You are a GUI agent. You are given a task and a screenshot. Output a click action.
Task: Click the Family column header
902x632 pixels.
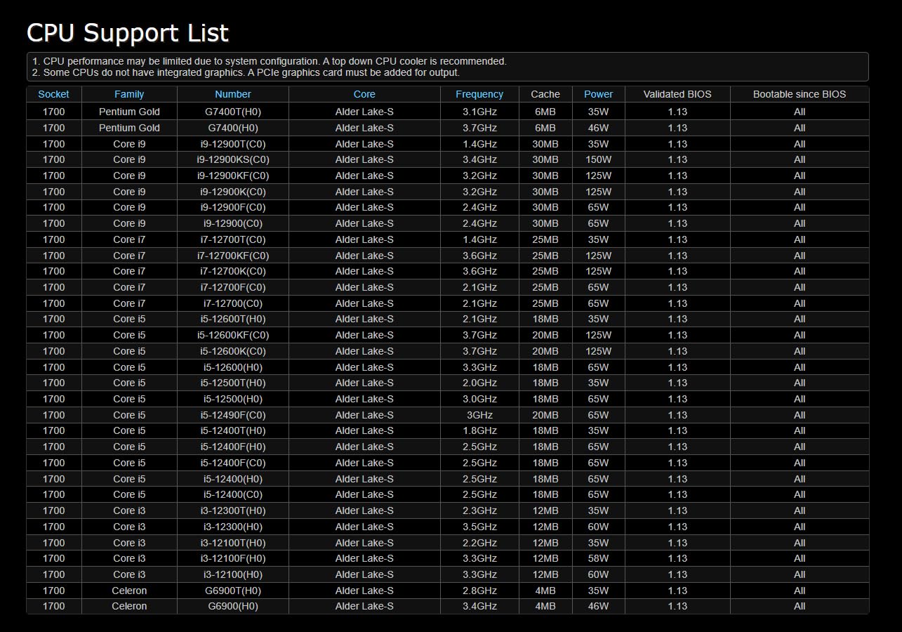coord(129,94)
